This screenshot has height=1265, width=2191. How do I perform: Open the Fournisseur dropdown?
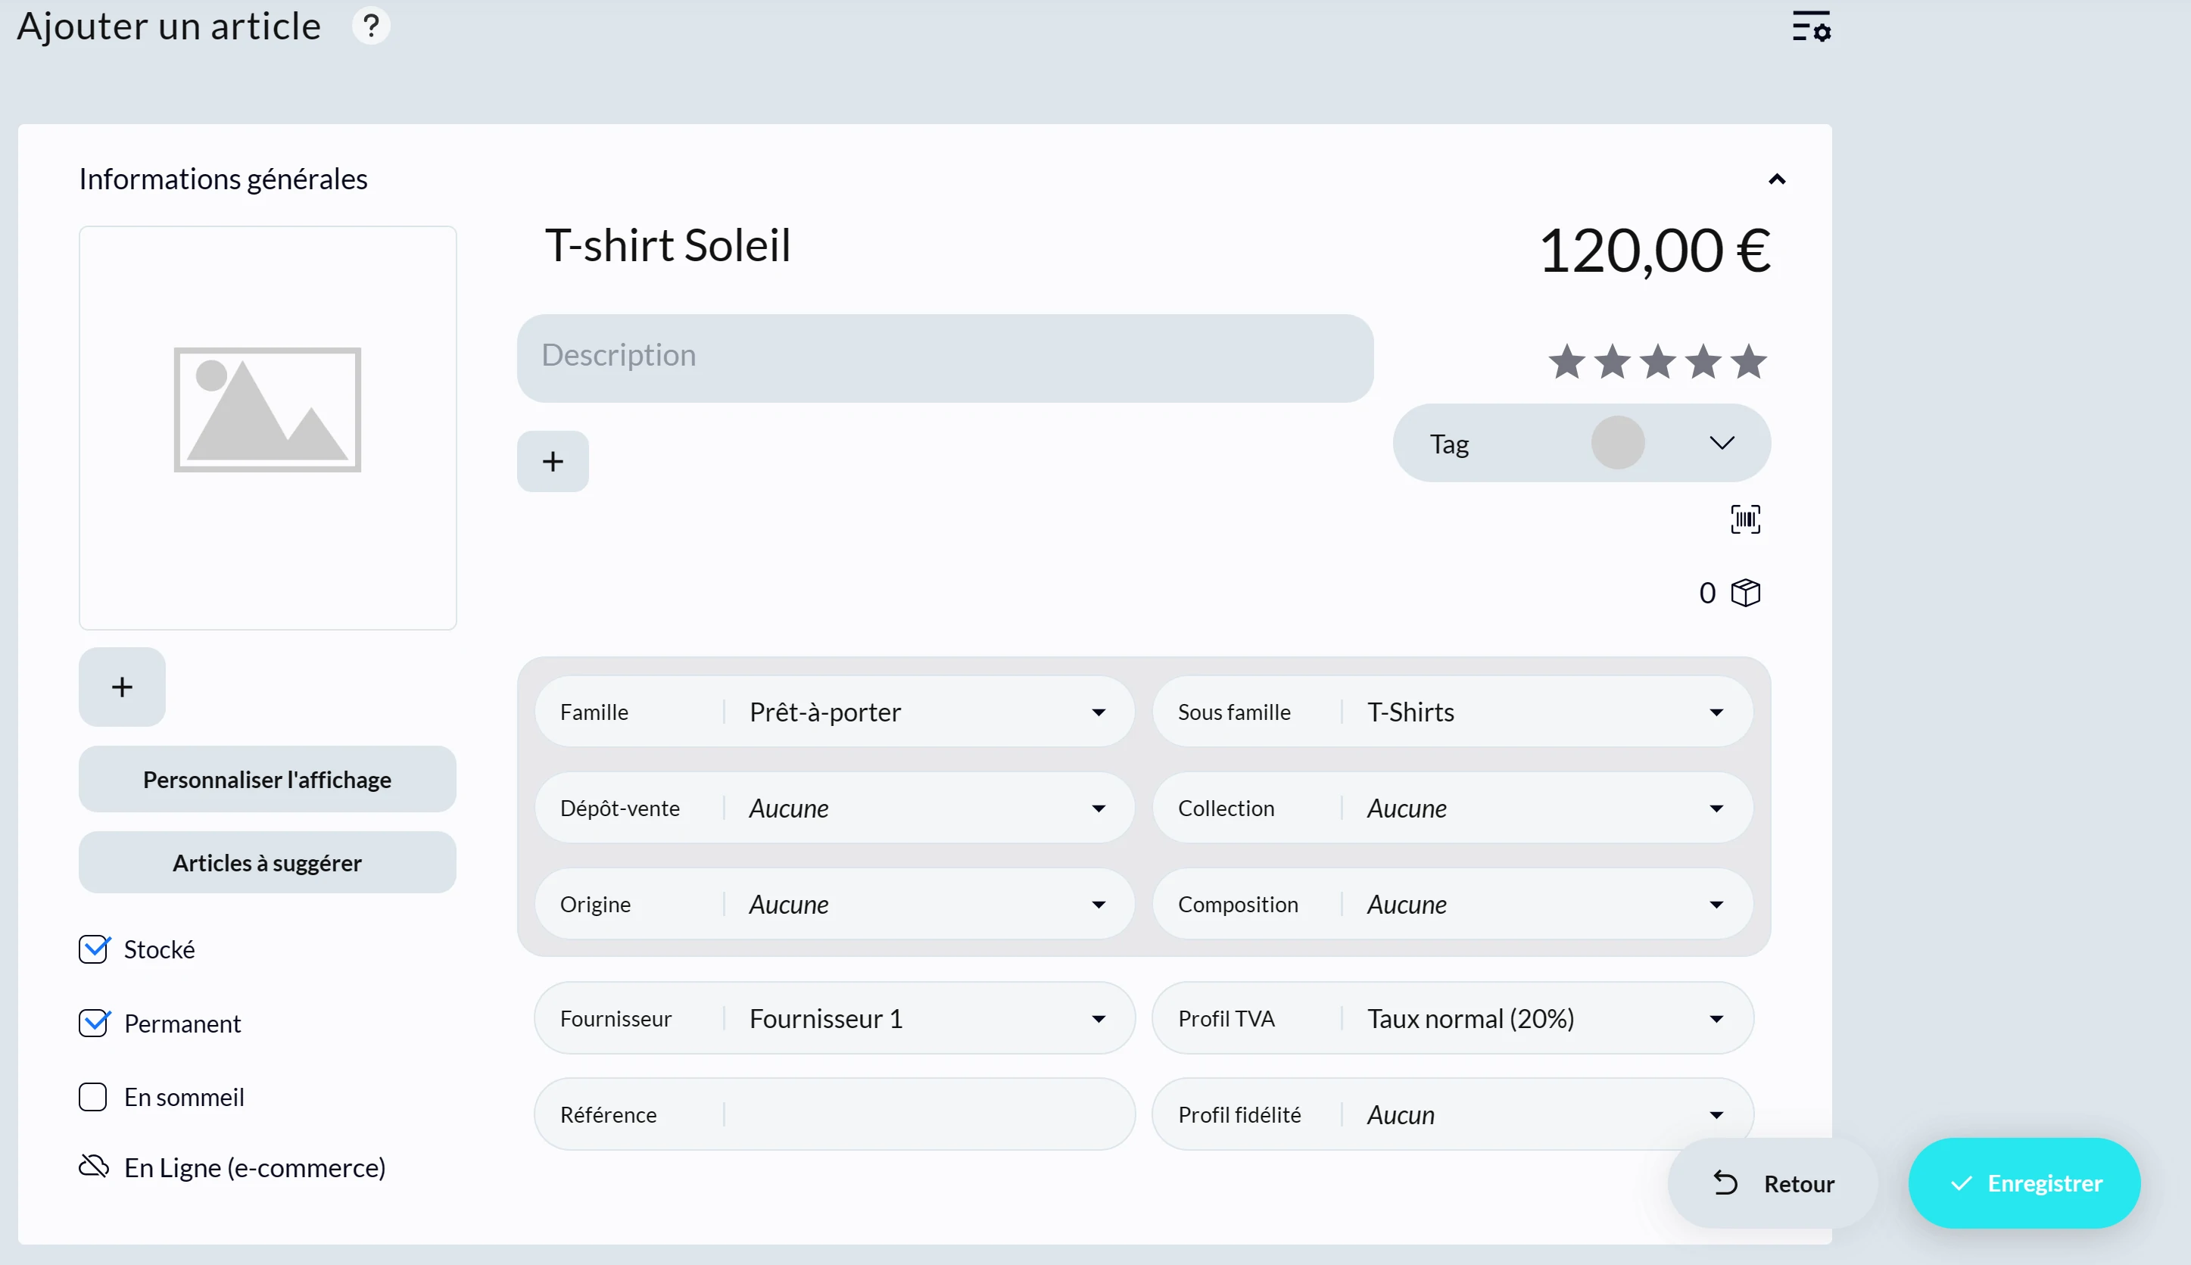click(x=834, y=1018)
